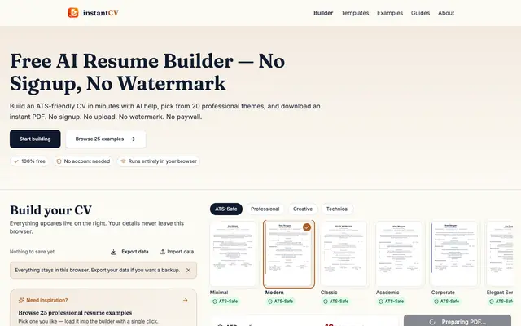Viewport: 521px width, 326px height.
Task: Click the Nothing to save yet status
Action: pyautogui.click(x=32, y=252)
